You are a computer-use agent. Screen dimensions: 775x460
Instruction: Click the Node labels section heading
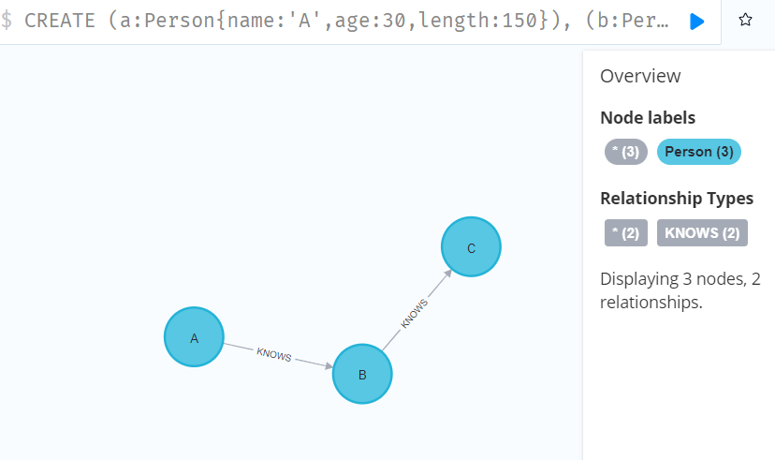coord(648,118)
